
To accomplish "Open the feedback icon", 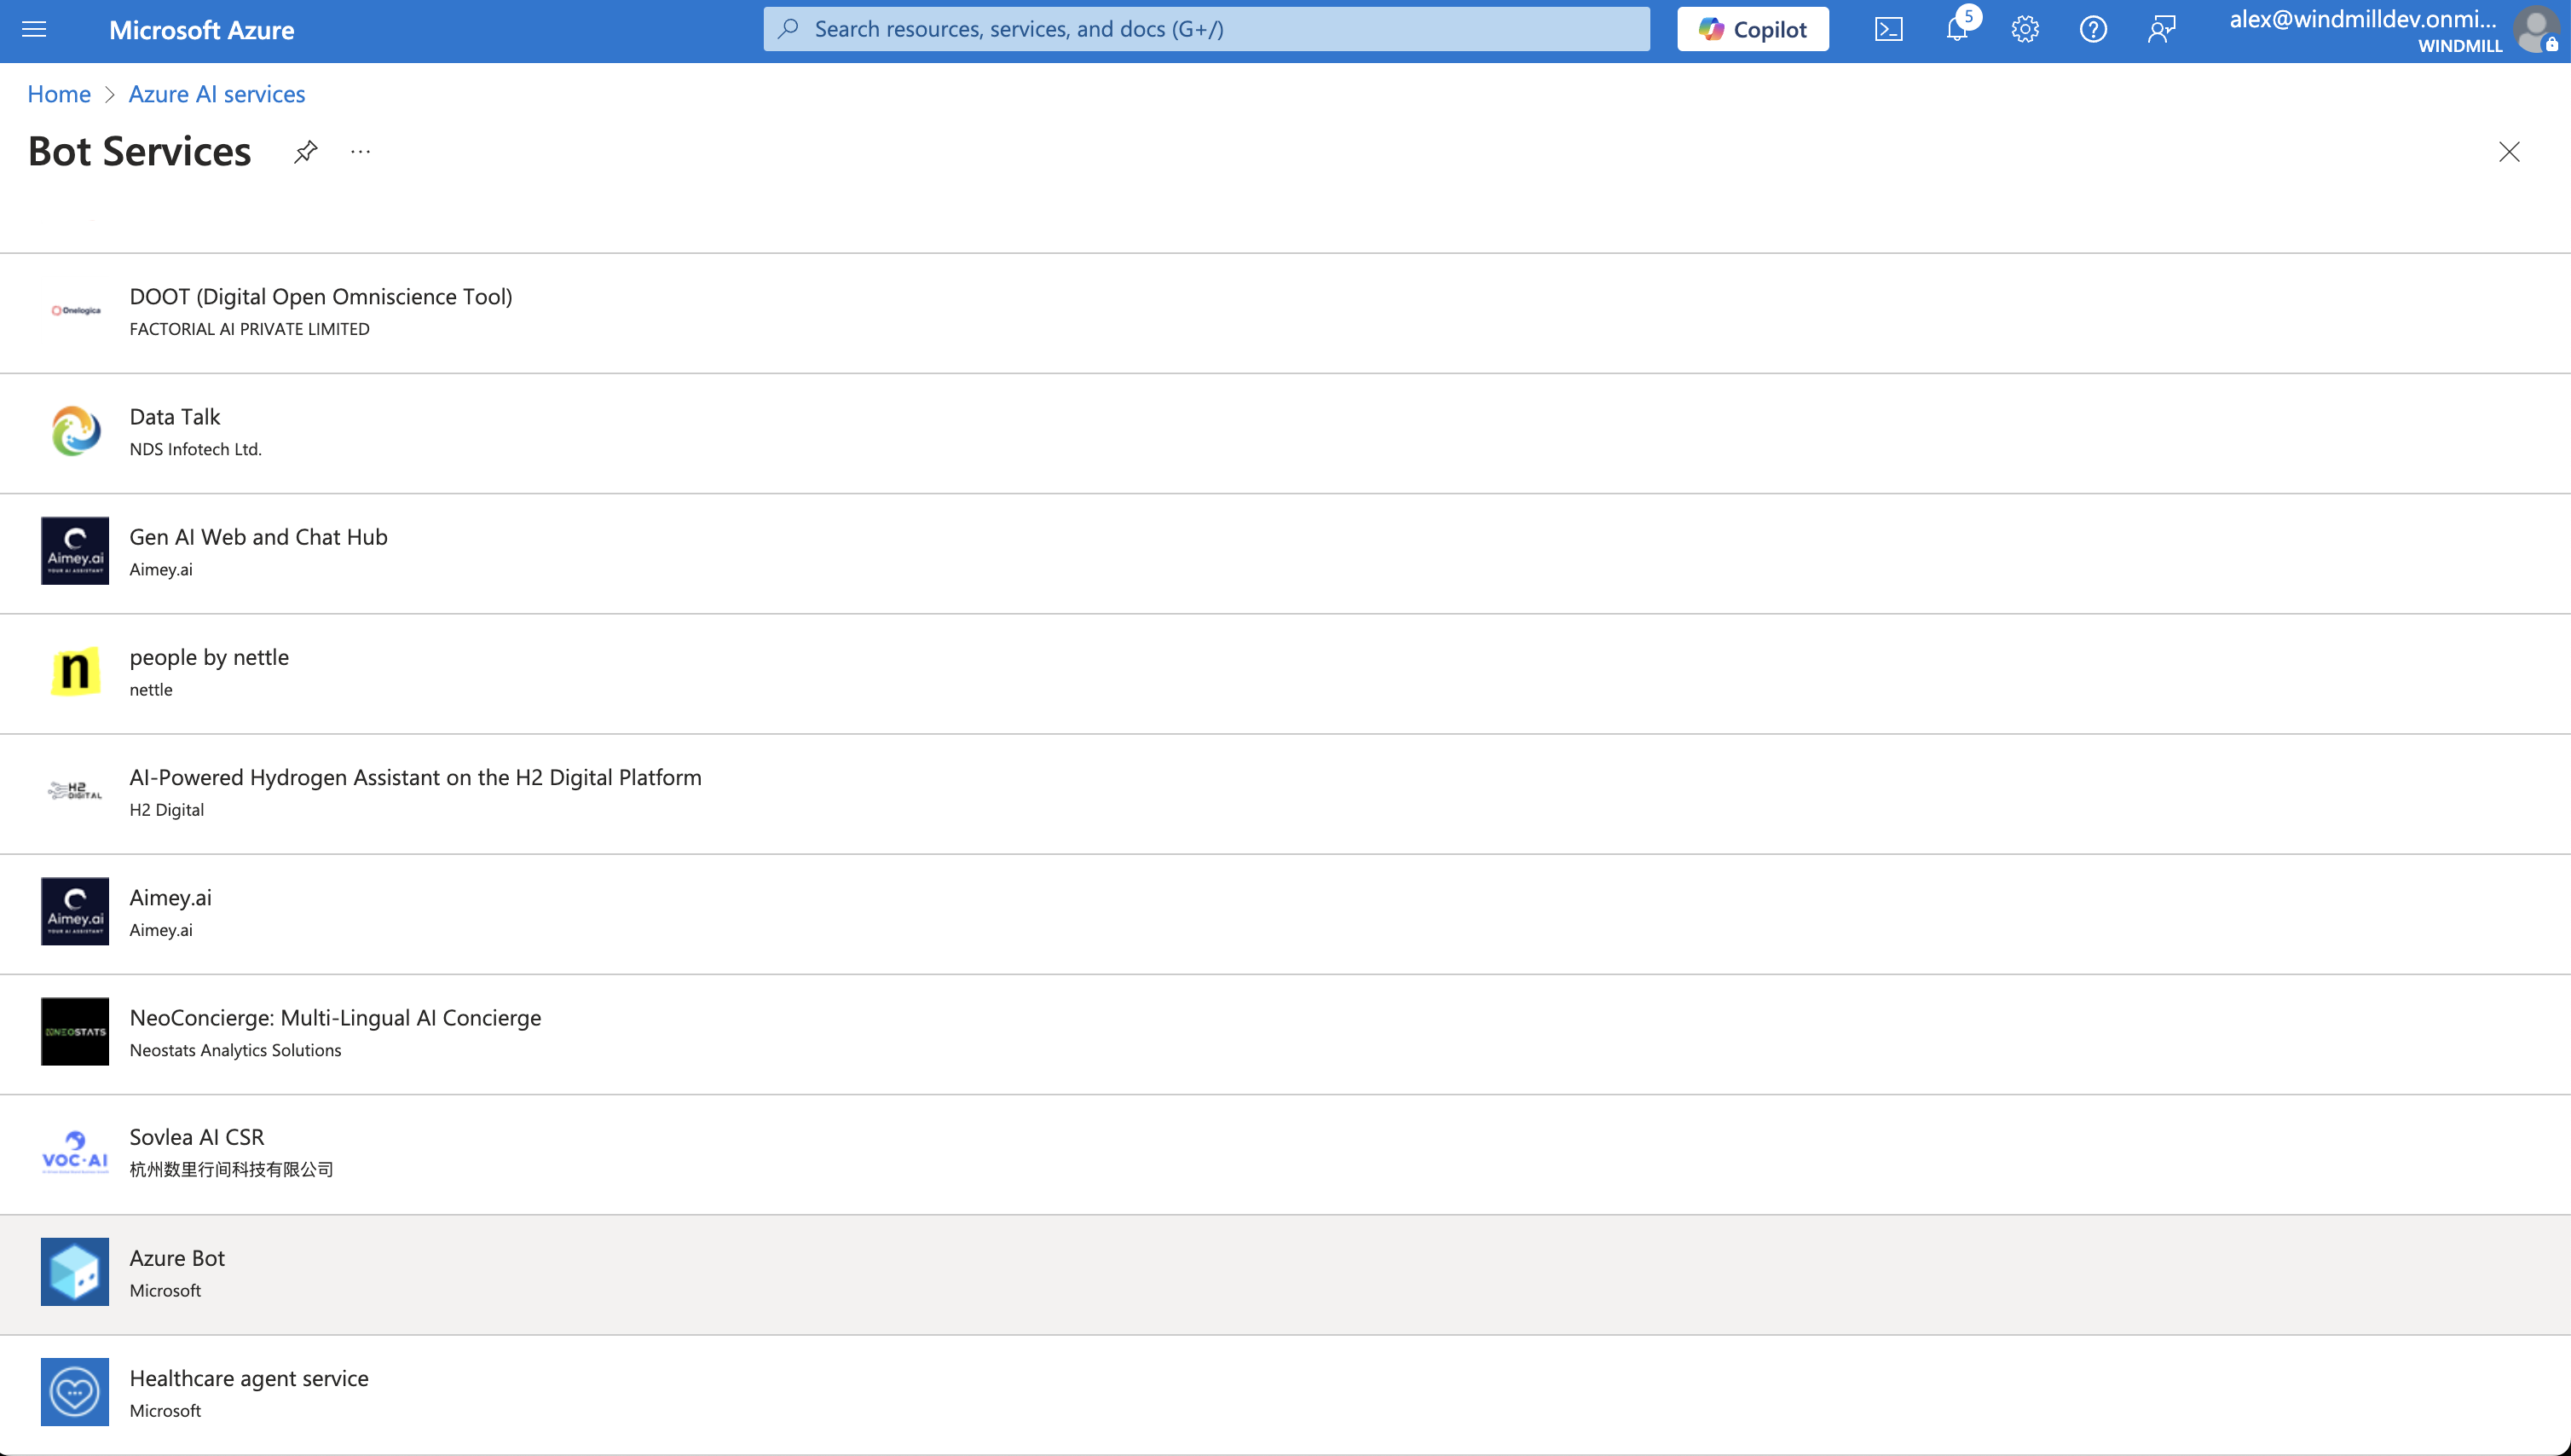I will (2161, 28).
